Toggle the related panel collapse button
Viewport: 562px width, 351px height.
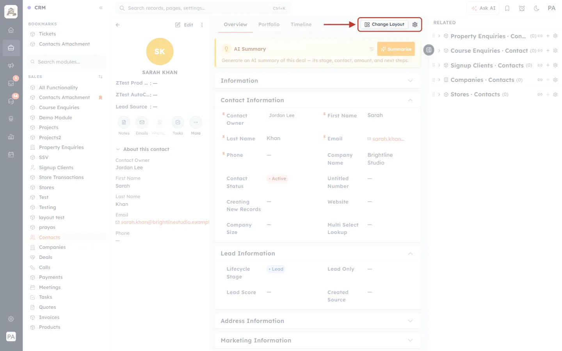point(429,50)
